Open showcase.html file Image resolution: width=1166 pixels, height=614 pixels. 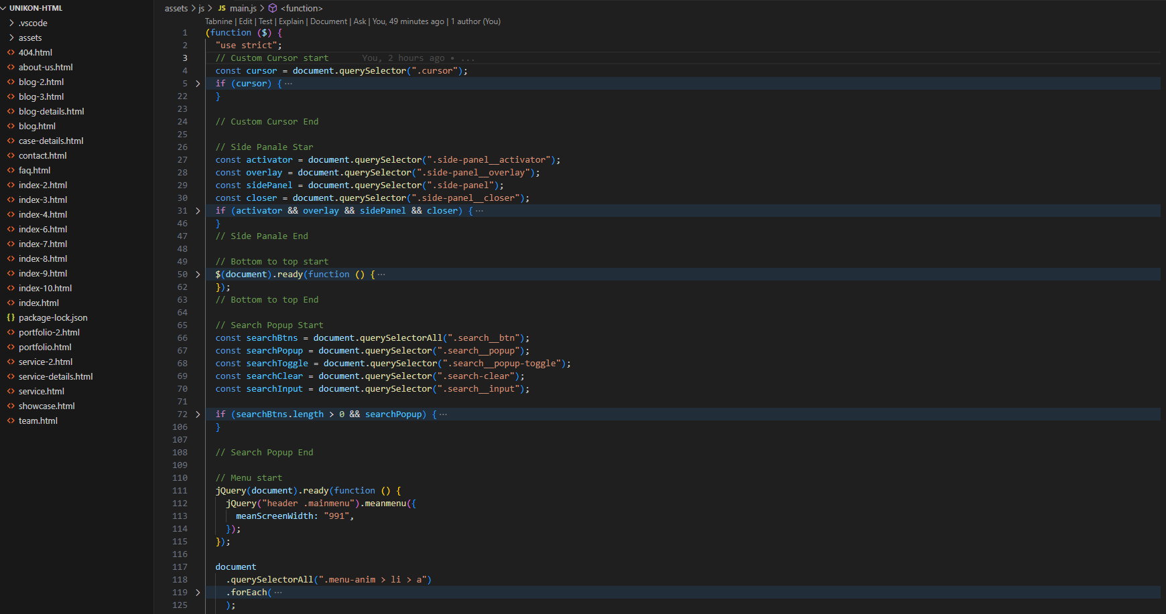point(47,406)
